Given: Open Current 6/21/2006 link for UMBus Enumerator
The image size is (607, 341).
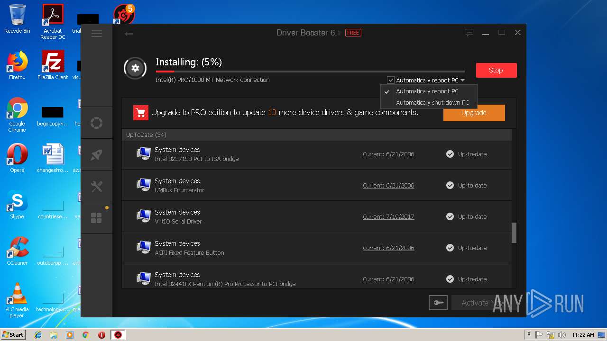Looking at the screenshot, I should click(x=388, y=185).
